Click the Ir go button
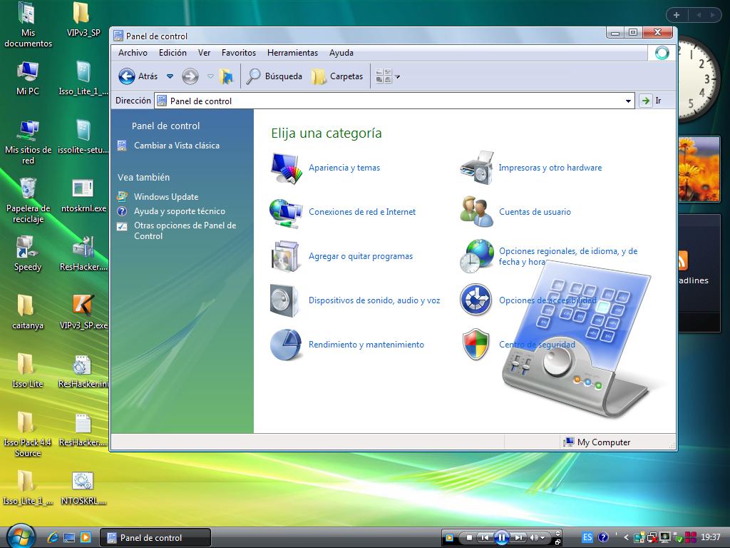This screenshot has width=730, height=548. coord(651,101)
